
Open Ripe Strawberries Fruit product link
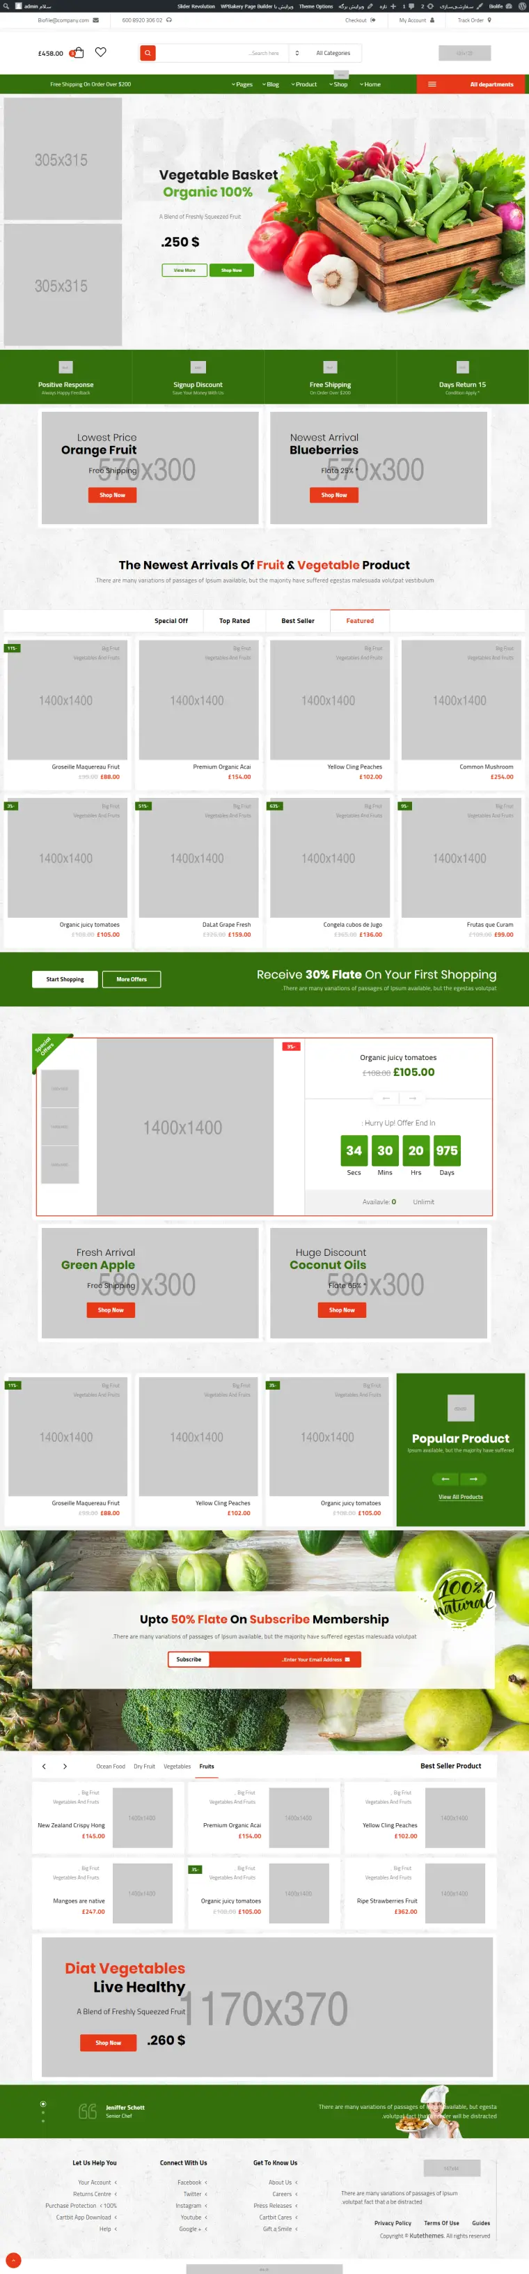(x=387, y=1901)
